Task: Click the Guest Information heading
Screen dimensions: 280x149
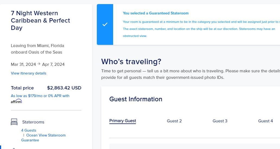Action: (x=136, y=99)
